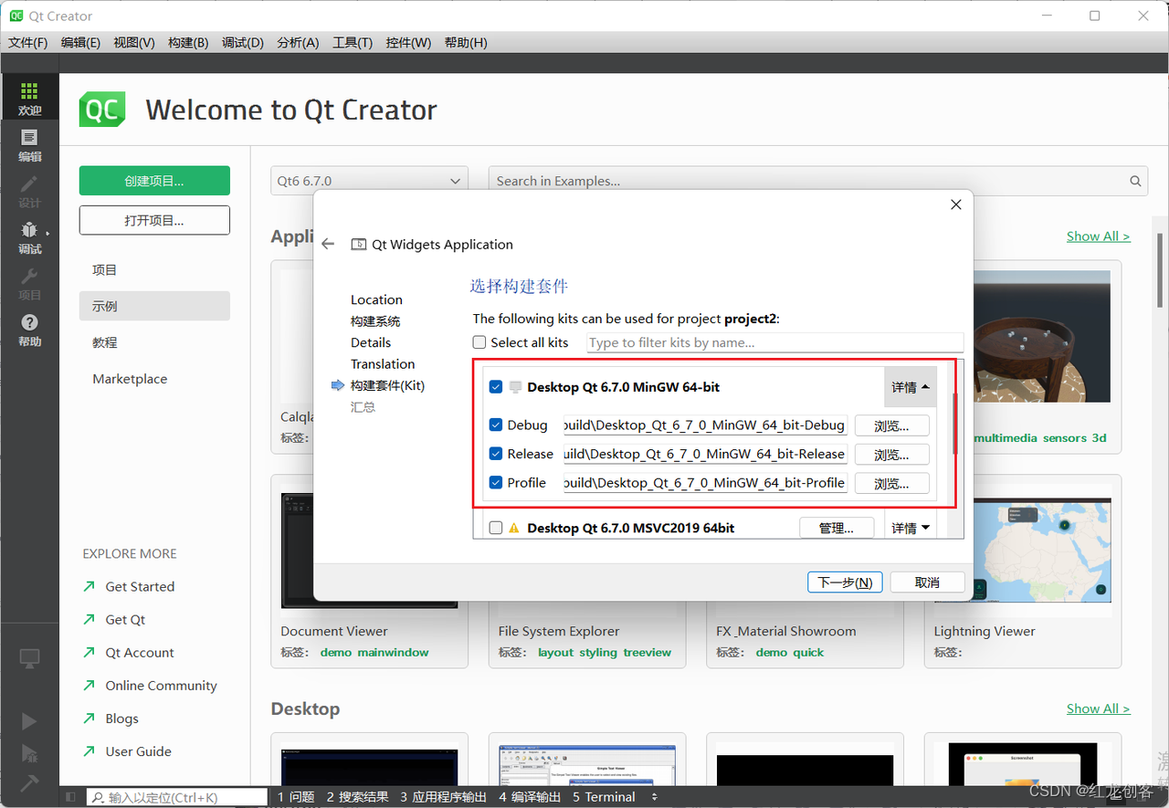1169x808 pixels.
Task: Enable the Desktop Qt 6.7.0 MSVC2019 64bit kit
Action: 496,528
